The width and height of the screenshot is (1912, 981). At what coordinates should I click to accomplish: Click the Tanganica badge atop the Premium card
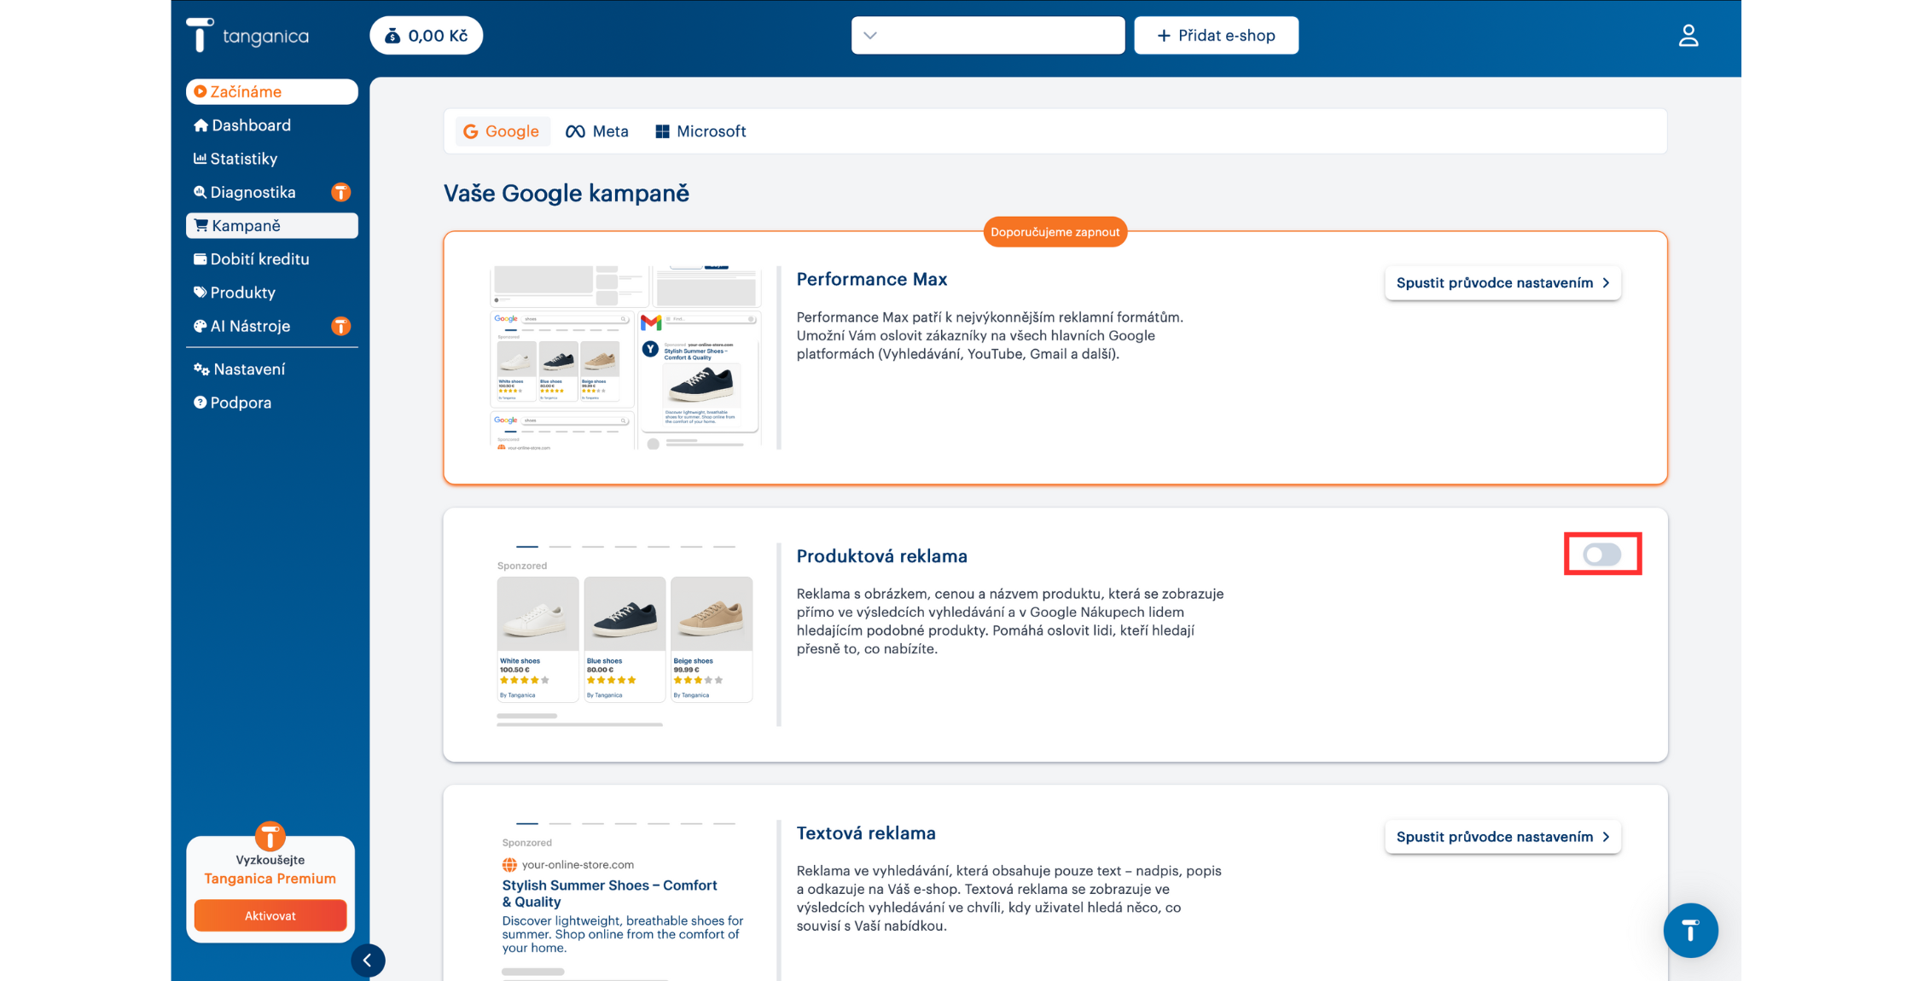270,836
